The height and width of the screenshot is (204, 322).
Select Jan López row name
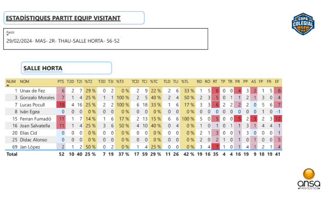(30, 147)
